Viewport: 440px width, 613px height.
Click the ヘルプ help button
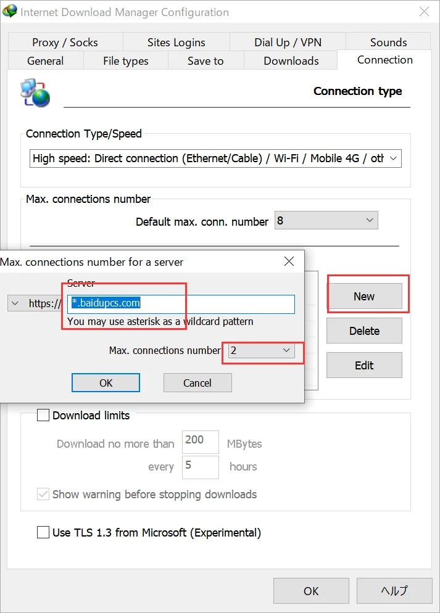tap(394, 591)
